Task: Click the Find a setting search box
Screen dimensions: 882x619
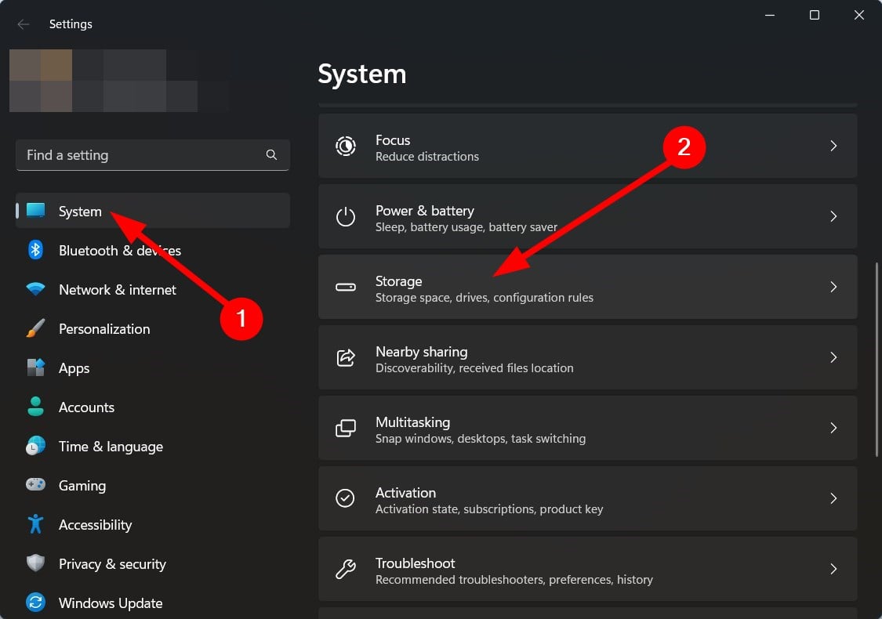Action: coord(141,155)
